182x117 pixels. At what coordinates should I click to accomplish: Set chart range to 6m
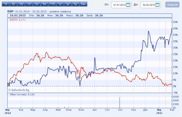pos(44,4)
